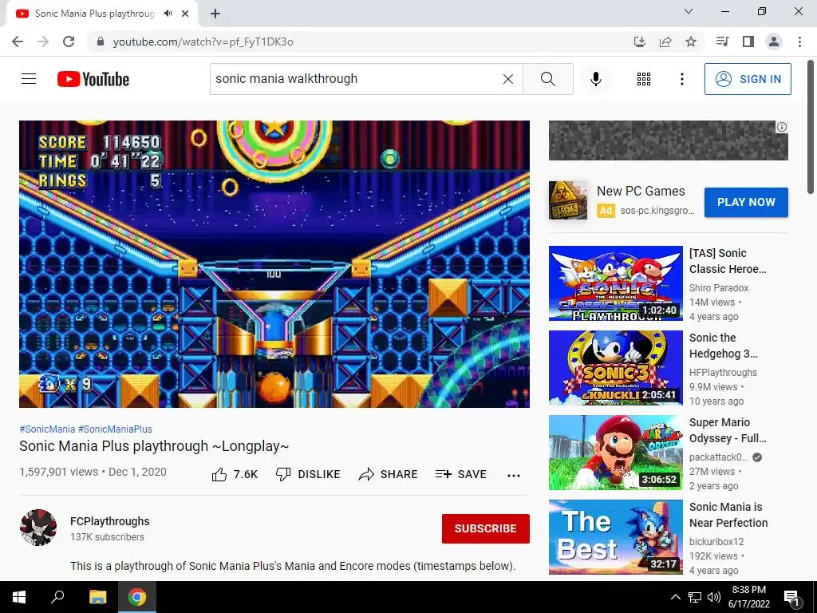This screenshot has height=613, width=817.
Task: Open YouTube settings three-dot menu
Action: (681, 79)
